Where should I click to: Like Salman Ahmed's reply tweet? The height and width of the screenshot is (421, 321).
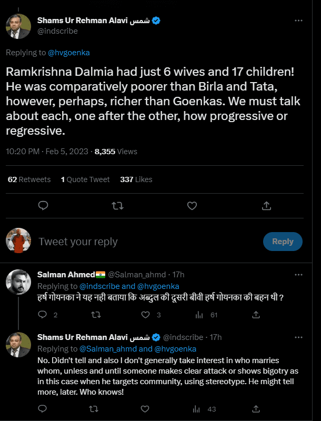point(147,315)
